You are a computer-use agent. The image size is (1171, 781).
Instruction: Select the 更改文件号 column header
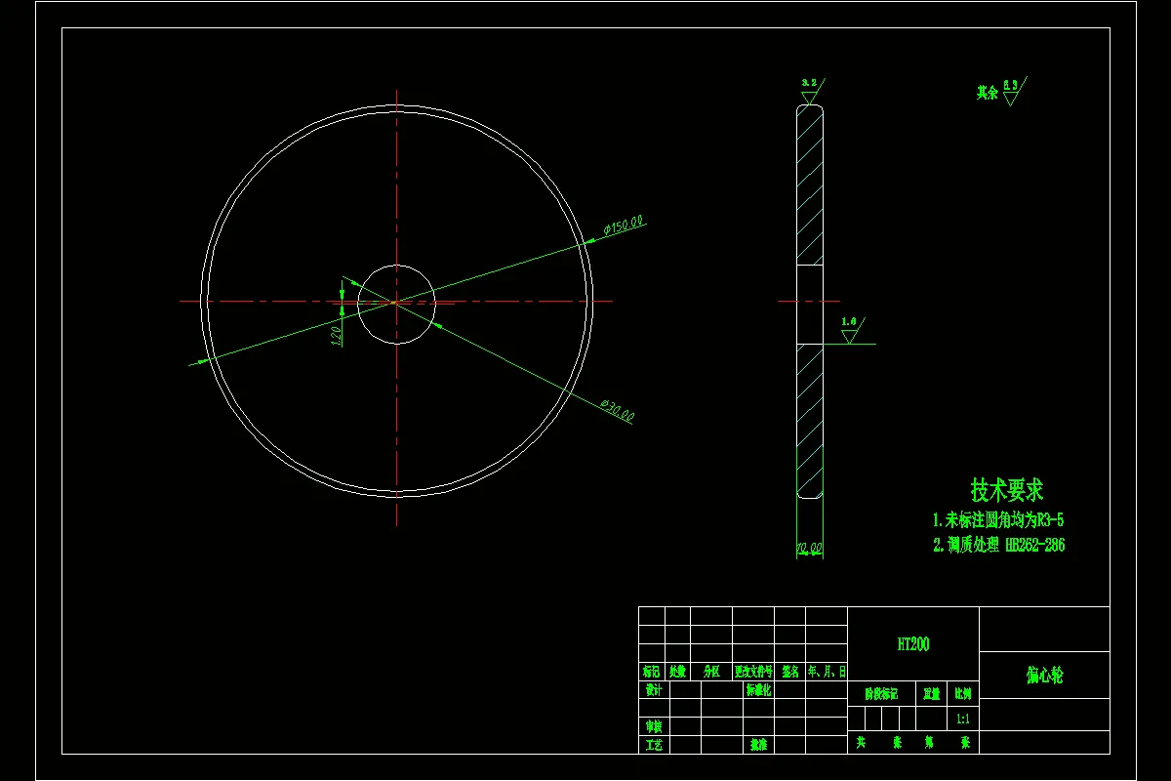click(x=753, y=672)
